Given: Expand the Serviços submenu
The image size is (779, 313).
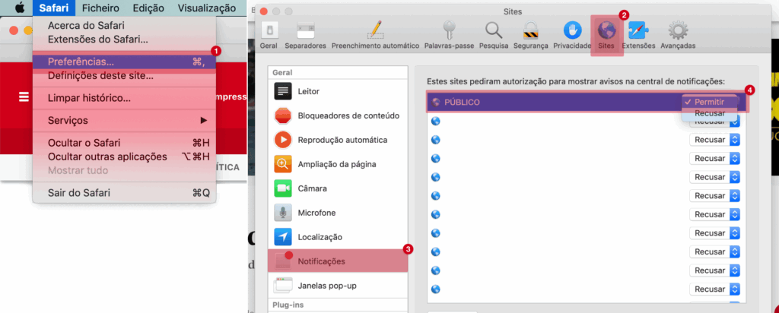Looking at the screenshot, I should [x=125, y=121].
